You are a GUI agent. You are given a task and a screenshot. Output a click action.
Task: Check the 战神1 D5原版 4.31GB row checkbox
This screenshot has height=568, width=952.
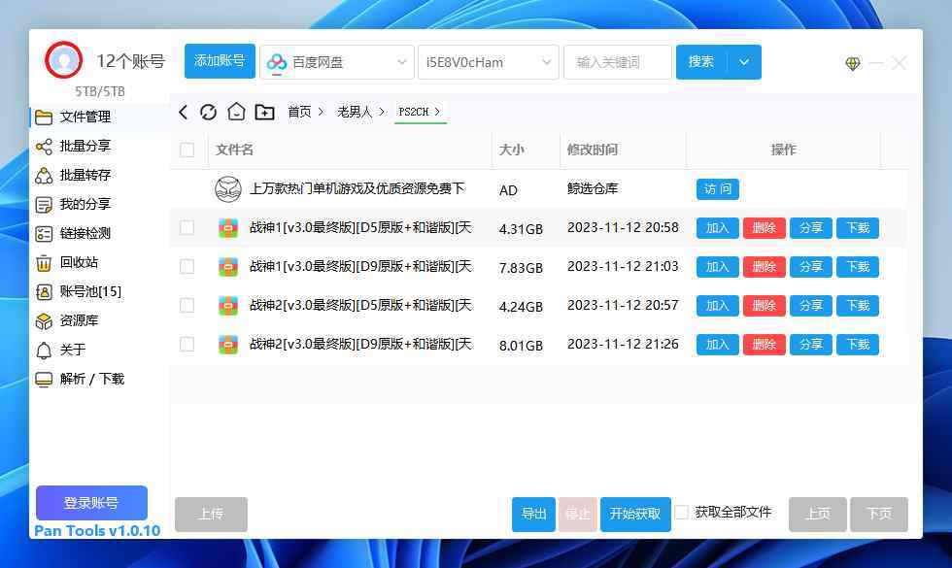[187, 227]
